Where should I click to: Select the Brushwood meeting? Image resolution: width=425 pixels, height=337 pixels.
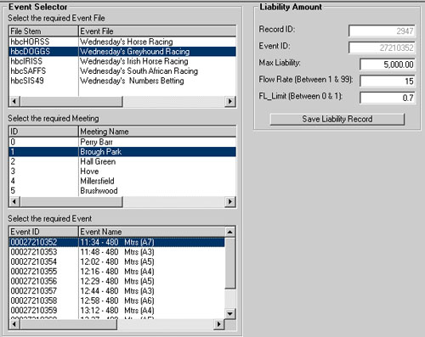click(122, 190)
